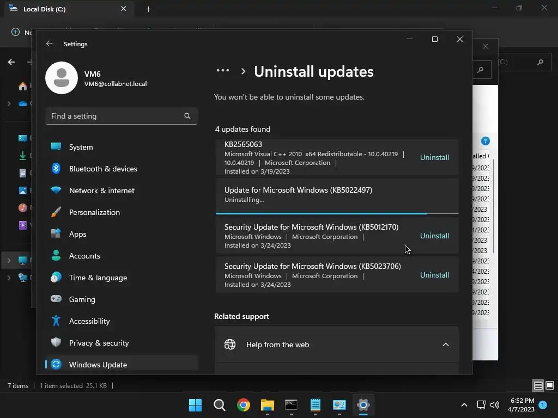This screenshot has height=418, width=558.
Task: Collapse the Help from the web section
Action: [445, 345]
